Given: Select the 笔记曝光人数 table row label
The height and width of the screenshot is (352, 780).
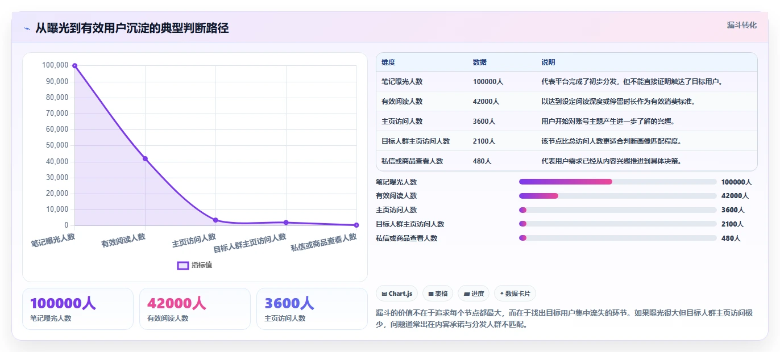Looking at the screenshot, I should tap(402, 82).
